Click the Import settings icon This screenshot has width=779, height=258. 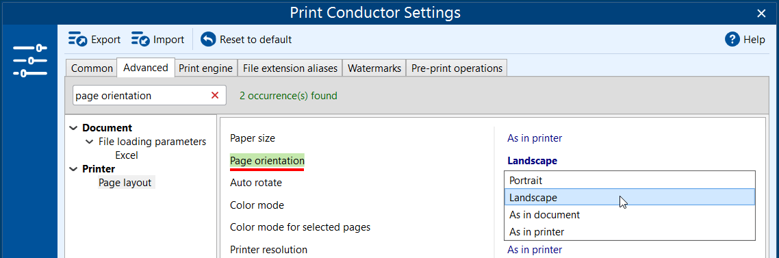tap(140, 39)
